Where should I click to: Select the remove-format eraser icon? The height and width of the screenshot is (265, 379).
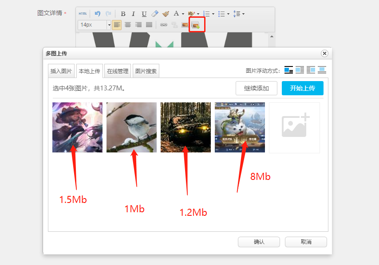tap(154, 14)
